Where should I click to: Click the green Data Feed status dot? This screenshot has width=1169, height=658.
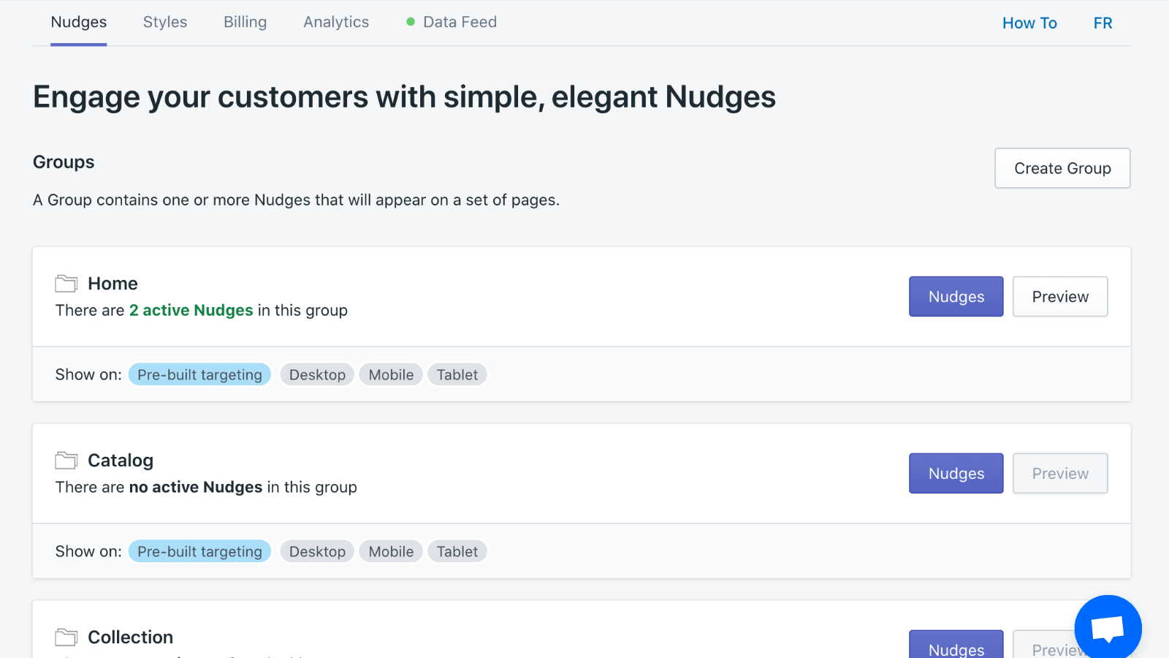[411, 22]
